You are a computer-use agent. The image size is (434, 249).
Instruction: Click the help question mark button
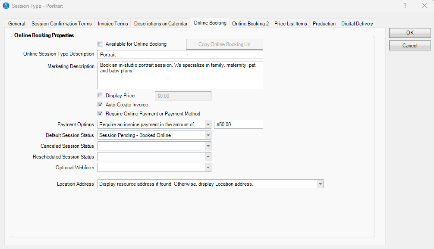(x=405, y=6)
